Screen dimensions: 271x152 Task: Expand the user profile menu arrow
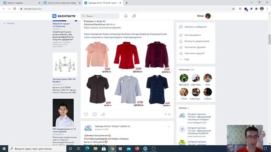tap(213, 16)
